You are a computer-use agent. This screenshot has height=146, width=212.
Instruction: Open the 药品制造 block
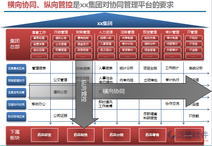(x=81, y=135)
